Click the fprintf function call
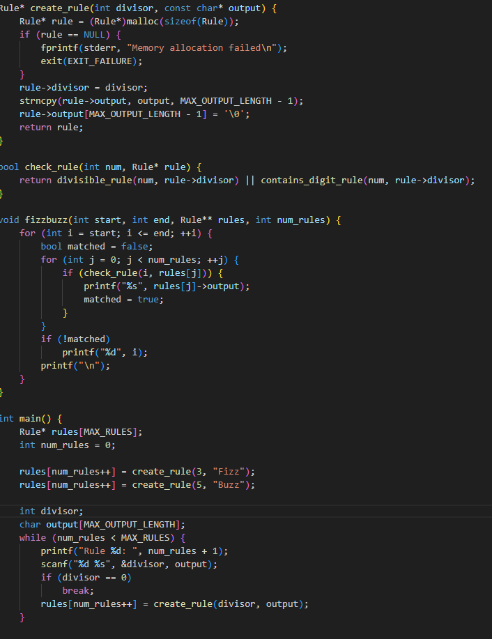Viewport: 492px width, 639px height. 59,47
